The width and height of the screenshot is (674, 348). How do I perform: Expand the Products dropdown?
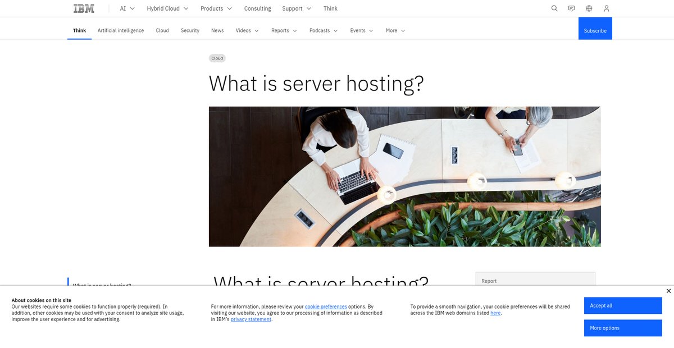216,8
